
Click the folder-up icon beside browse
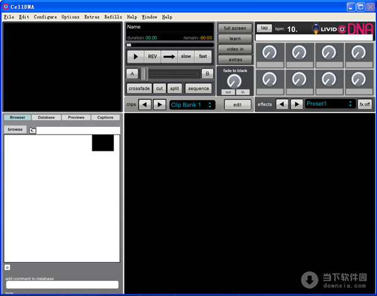coord(33,130)
